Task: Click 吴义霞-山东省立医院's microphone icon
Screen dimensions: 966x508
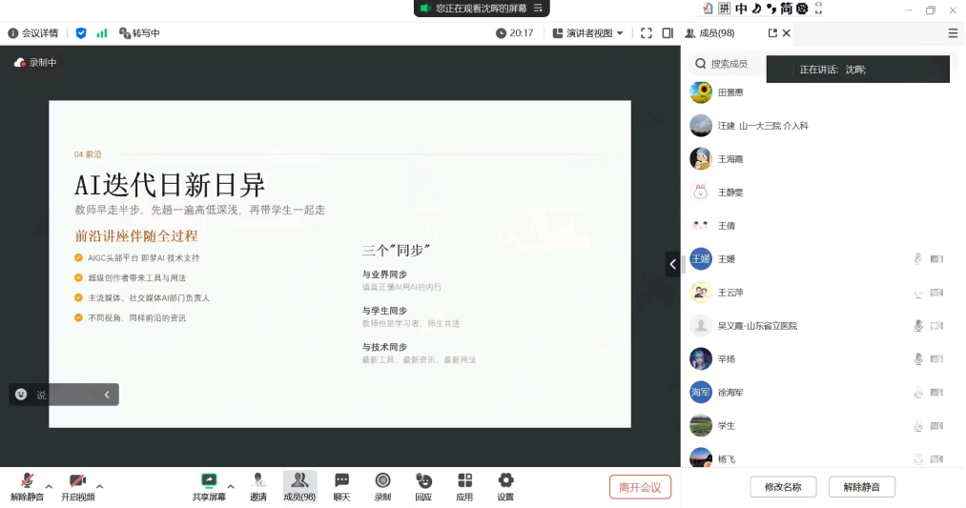Action: coord(918,326)
